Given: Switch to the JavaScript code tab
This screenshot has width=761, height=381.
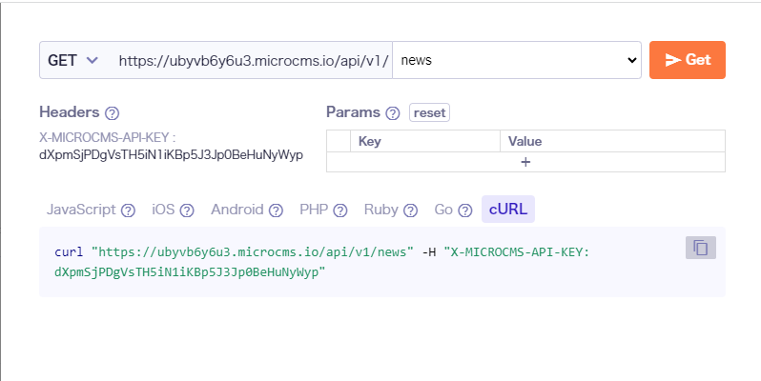Looking at the screenshot, I should (x=81, y=210).
